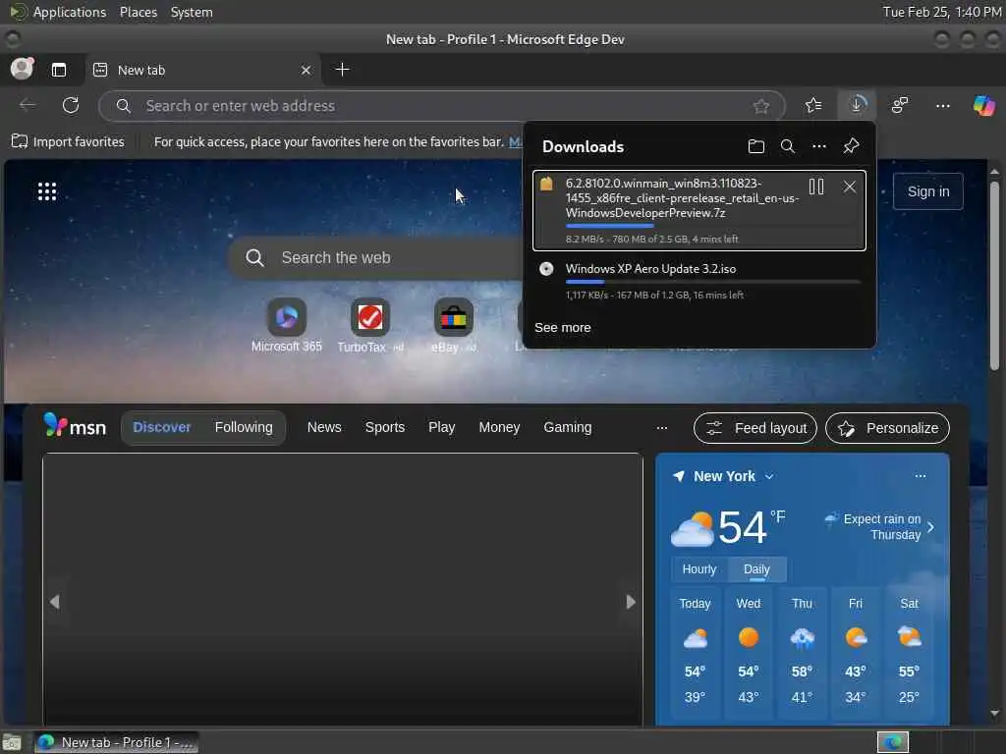
Task: Switch to the Discover feed tab
Action: pyautogui.click(x=162, y=427)
